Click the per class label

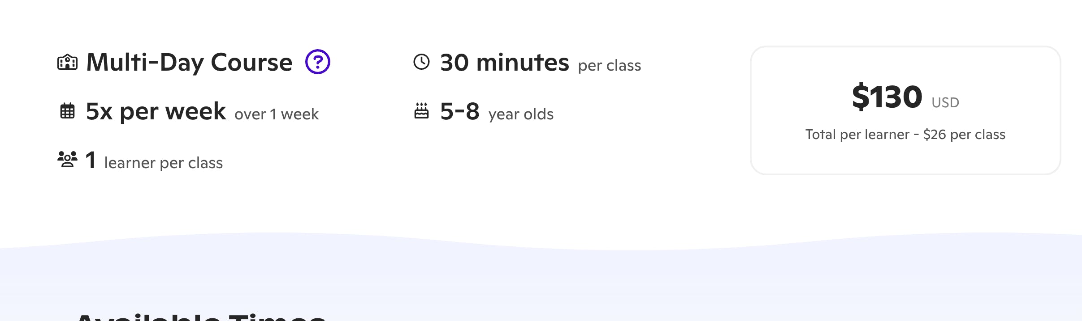tap(610, 66)
